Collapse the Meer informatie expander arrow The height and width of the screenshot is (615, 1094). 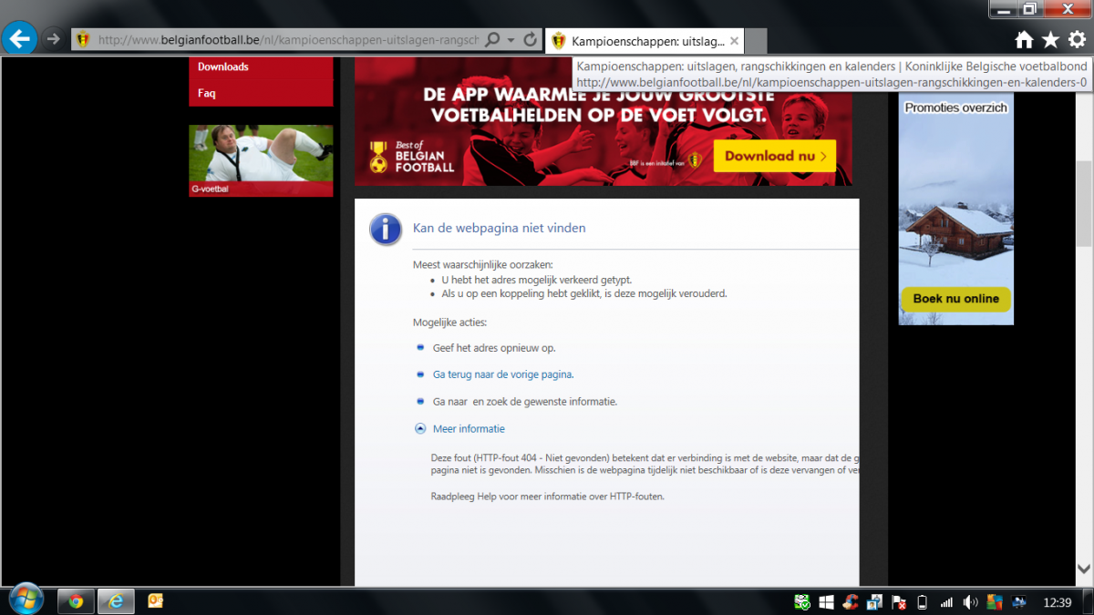tap(420, 428)
